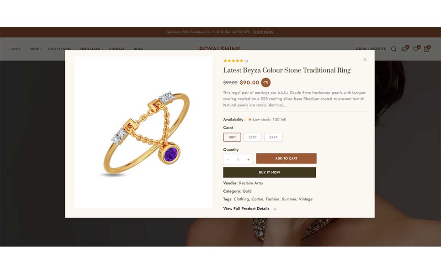
Task: Click the Buy It Now button
Action: tap(270, 172)
